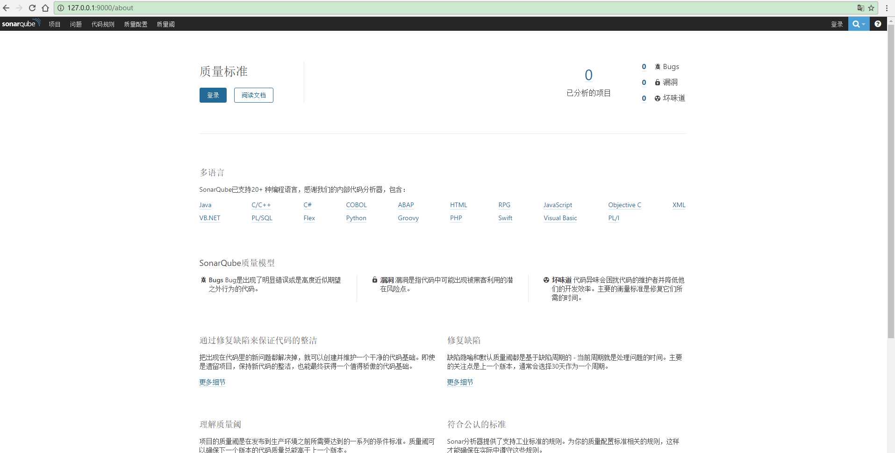Open the Groovy language link
Viewport: 895px width, 453px height.
(x=408, y=218)
